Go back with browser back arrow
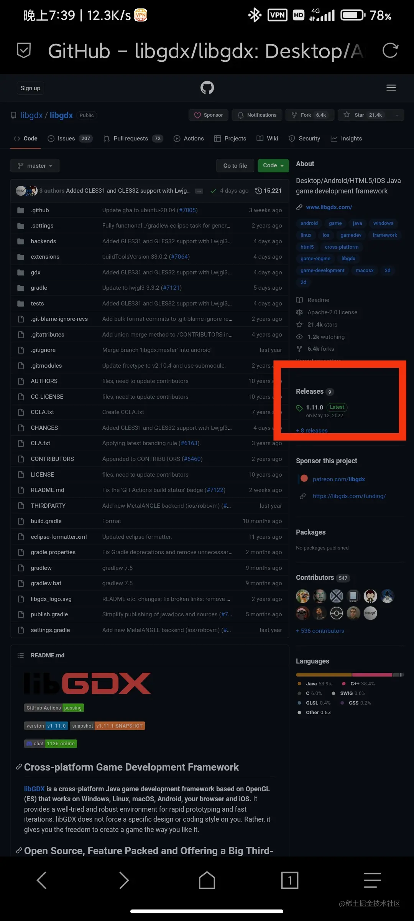Viewport: 414px width, 921px height. pos(41,880)
